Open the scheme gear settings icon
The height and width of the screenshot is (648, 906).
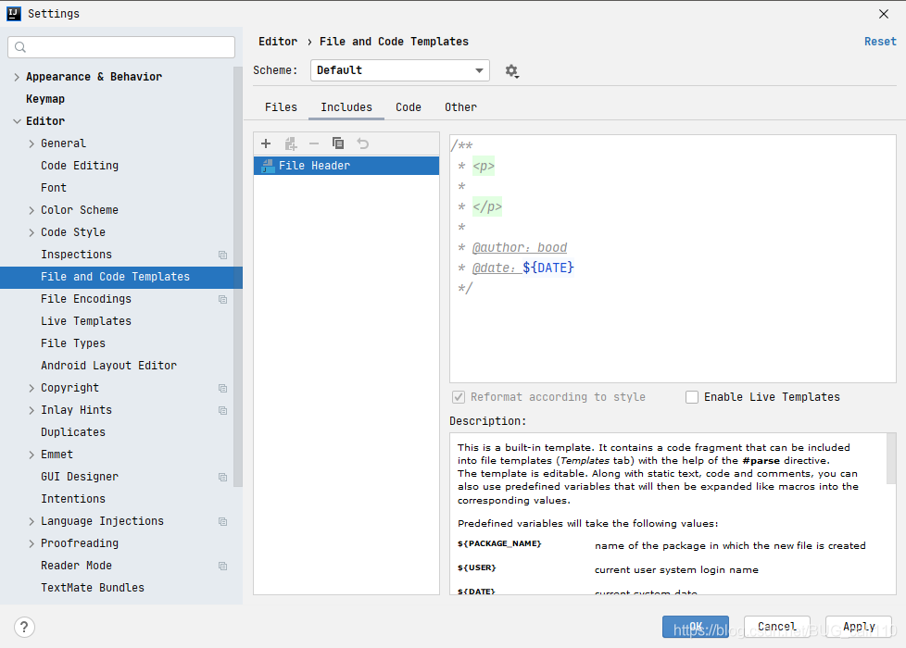[511, 70]
